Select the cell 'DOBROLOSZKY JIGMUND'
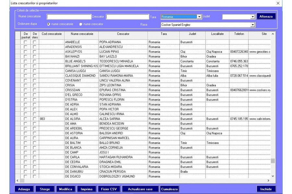The height and width of the screenshot is (194, 292). [x=123, y=176]
